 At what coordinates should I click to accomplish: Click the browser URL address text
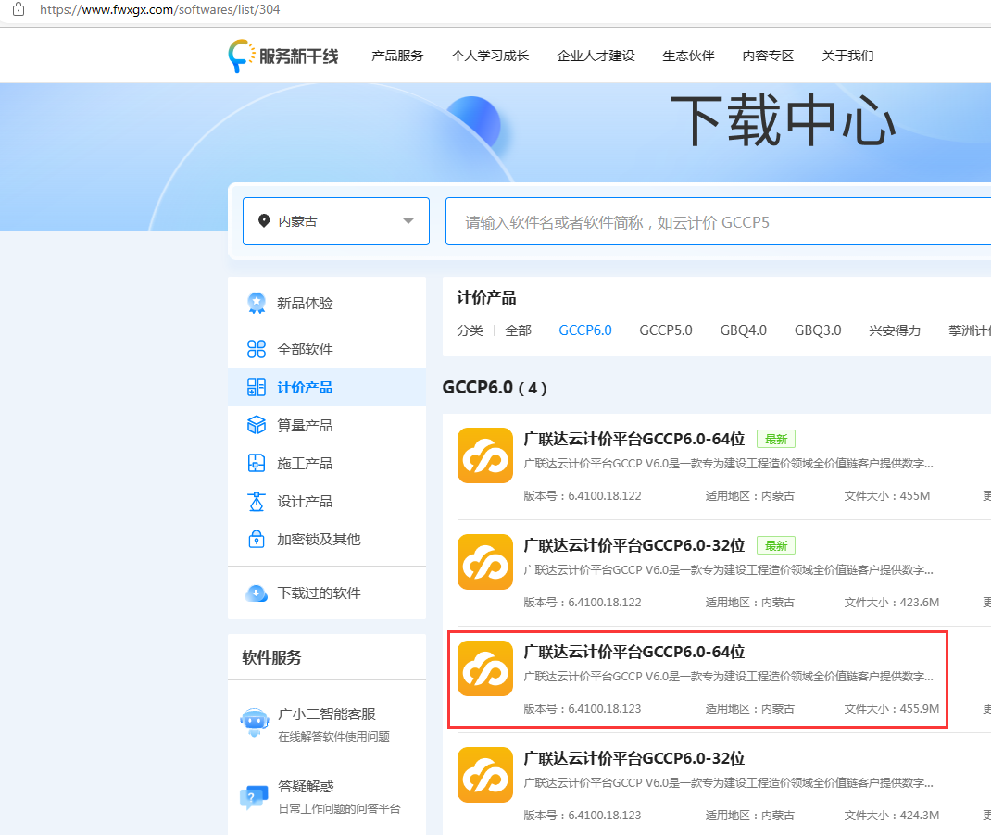point(160,9)
